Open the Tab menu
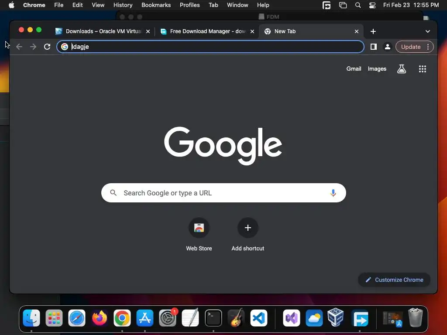Viewport: 447px width, 335px height. (213, 5)
